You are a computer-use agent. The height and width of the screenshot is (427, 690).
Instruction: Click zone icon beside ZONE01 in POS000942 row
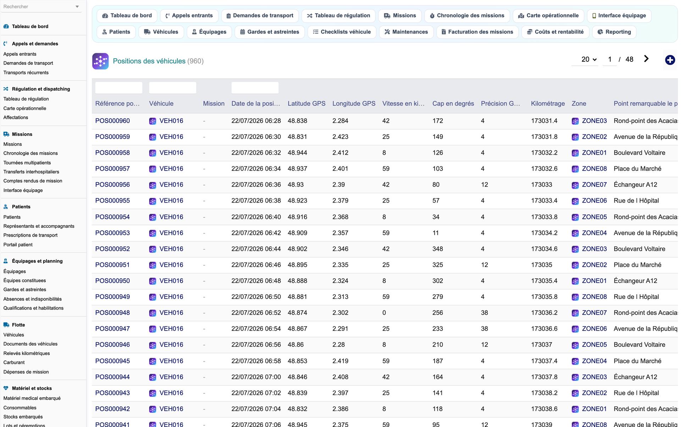point(575,409)
